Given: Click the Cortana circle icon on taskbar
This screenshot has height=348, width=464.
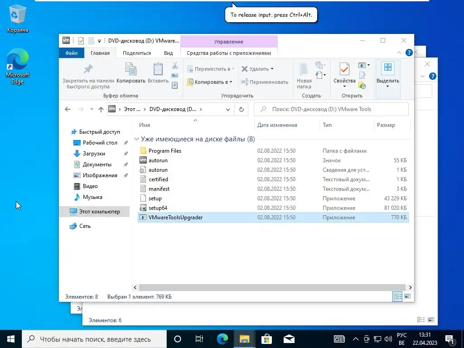Looking at the screenshot, I should coord(177,339).
